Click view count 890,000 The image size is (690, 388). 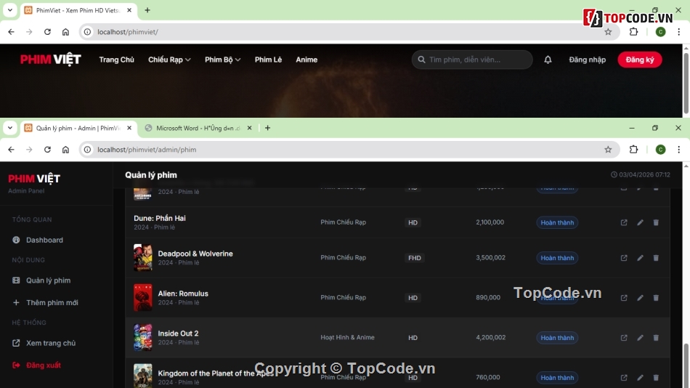(x=488, y=298)
